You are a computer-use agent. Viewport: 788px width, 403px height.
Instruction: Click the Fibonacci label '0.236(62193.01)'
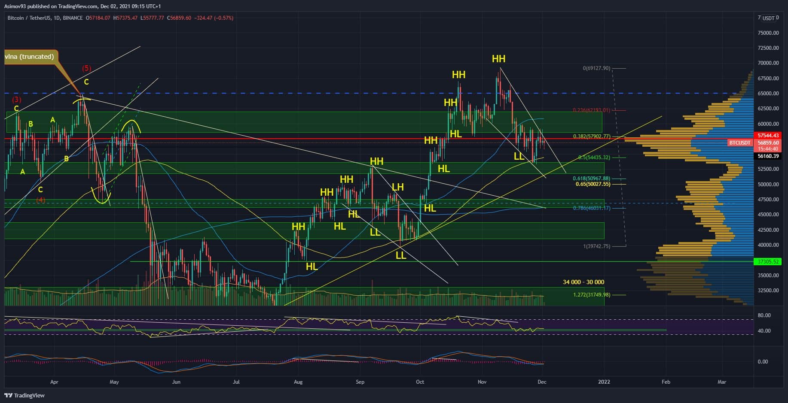(591, 110)
